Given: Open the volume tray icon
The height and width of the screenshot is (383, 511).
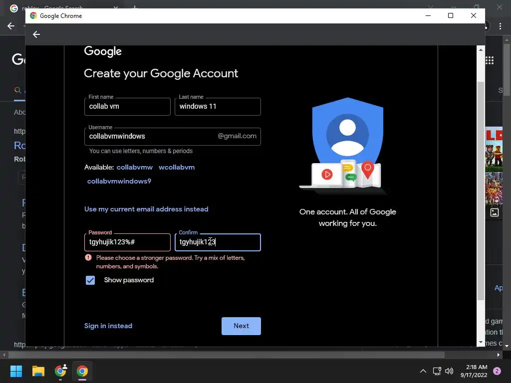Looking at the screenshot, I should (x=449, y=371).
